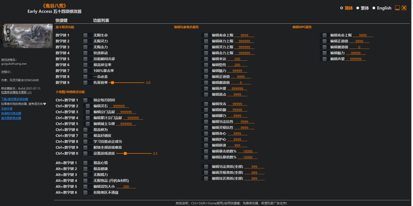413x206 pixels.
Task: Enable the 一击必杀 option
Action: (86, 77)
